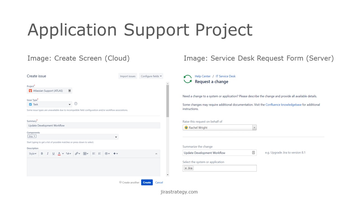Image resolution: width=358 pixels, height=201 pixels.
Task: Click the Create issue scrollbar thumb
Action: tap(168, 100)
